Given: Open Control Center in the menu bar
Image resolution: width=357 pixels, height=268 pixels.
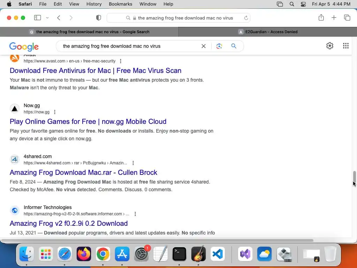Looking at the screenshot, I should pos(303,4).
